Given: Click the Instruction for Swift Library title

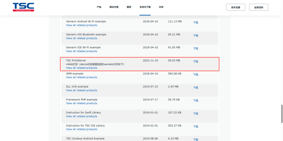Looking at the screenshot, I should click(84, 112).
